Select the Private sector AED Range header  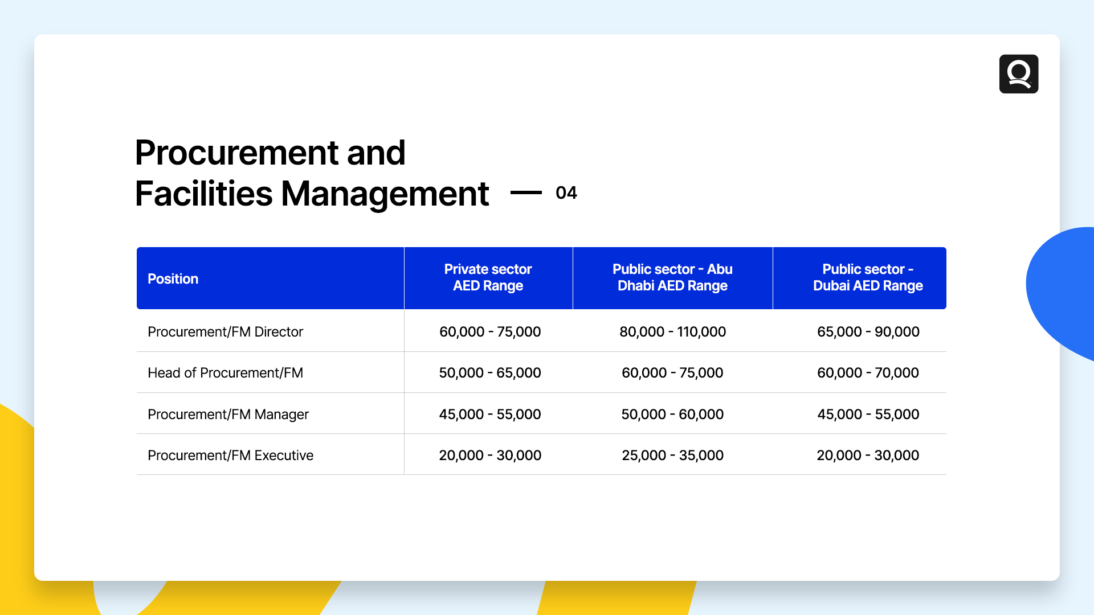coord(488,277)
